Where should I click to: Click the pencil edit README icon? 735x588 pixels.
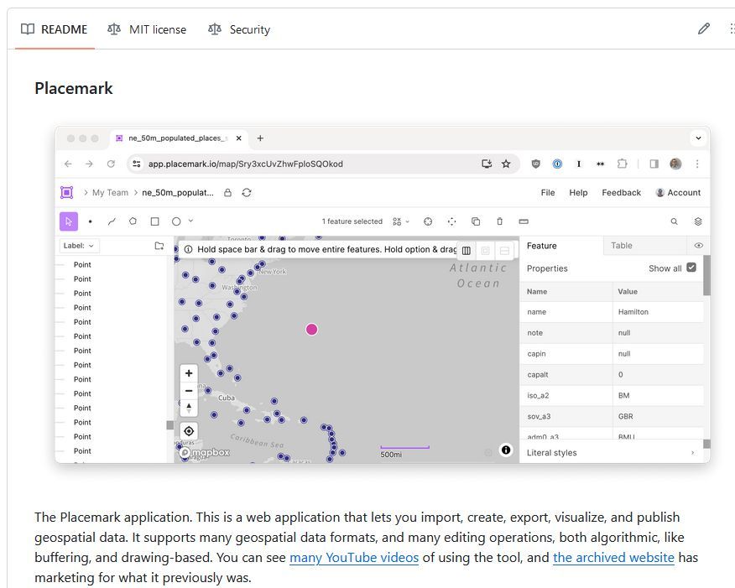coord(703,29)
